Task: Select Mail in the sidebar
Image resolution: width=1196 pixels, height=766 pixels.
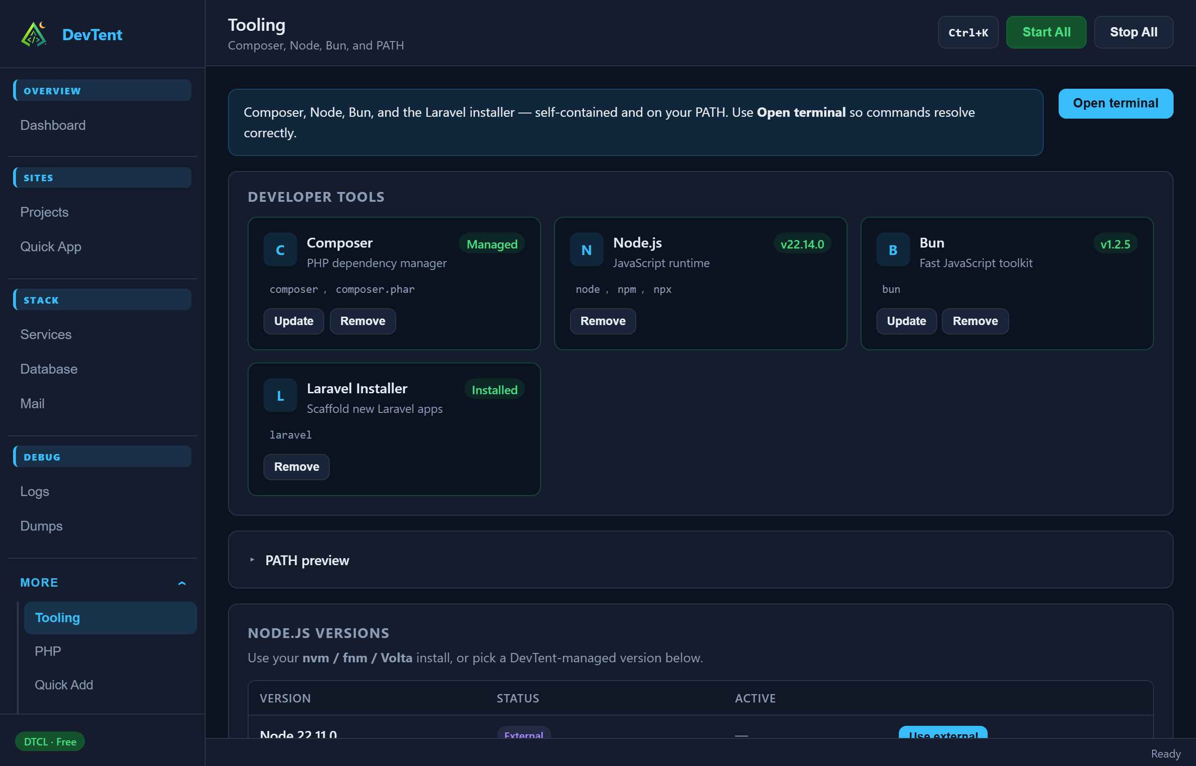Action: pyautogui.click(x=32, y=404)
